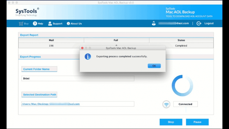
Task: Click the Current Folder Name label
Action: pyautogui.click(x=39, y=69)
